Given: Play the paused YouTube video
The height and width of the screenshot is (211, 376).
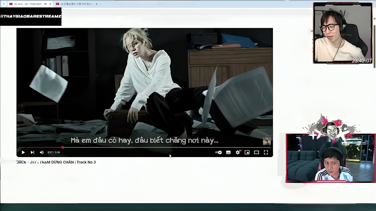Looking at the screenshot, I should click(x=23, y=152).
